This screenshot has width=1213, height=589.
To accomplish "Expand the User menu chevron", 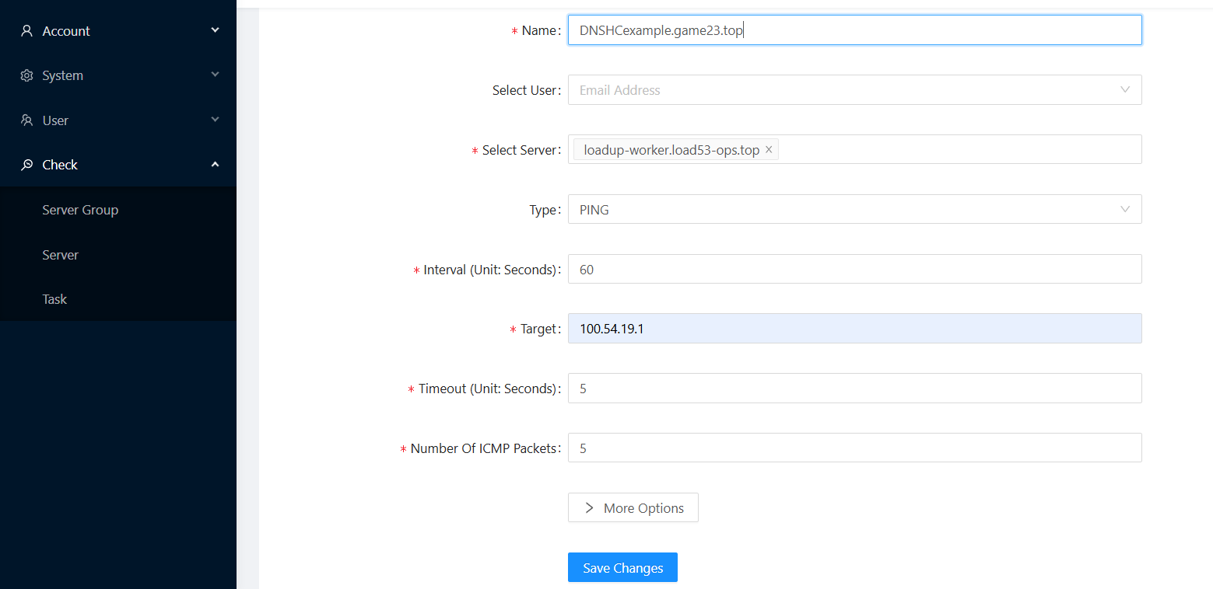I will (x=216, y=120).
